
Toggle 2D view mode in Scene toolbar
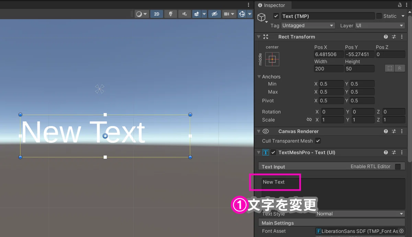tap(157, 14)
